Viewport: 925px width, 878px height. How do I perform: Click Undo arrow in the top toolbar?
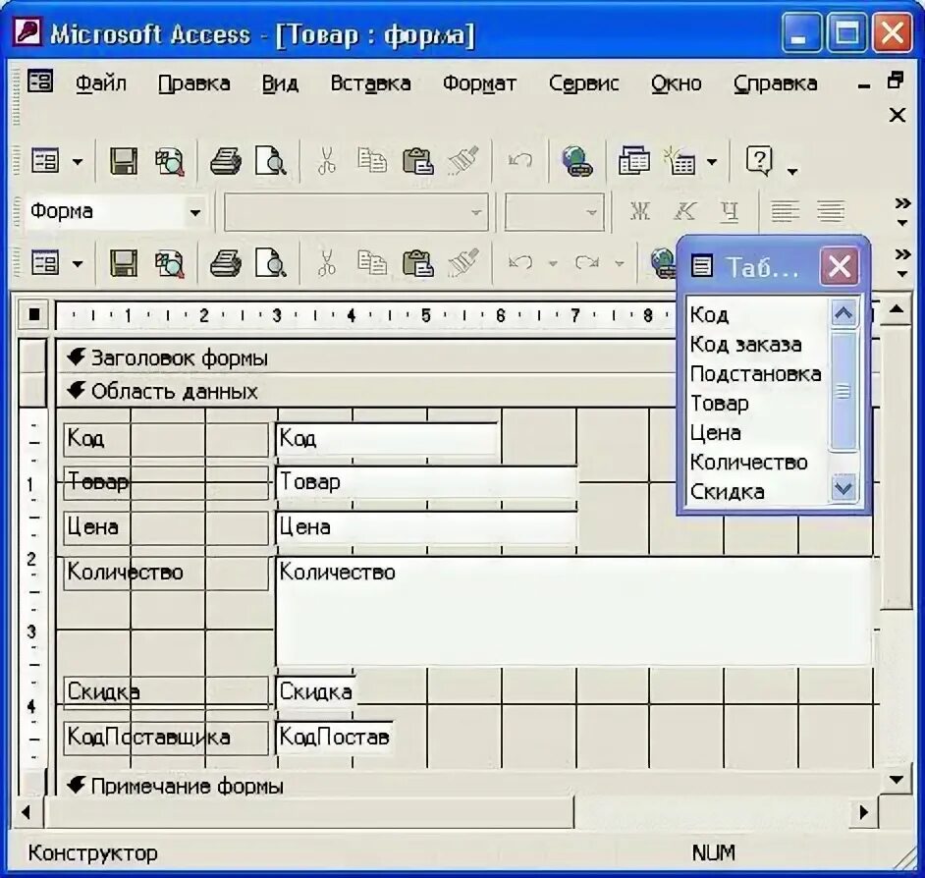coord(519,160)
